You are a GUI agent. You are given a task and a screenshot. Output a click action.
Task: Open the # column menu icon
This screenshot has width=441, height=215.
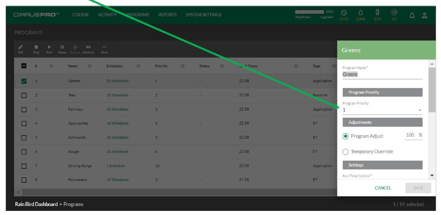pos(51,66)
